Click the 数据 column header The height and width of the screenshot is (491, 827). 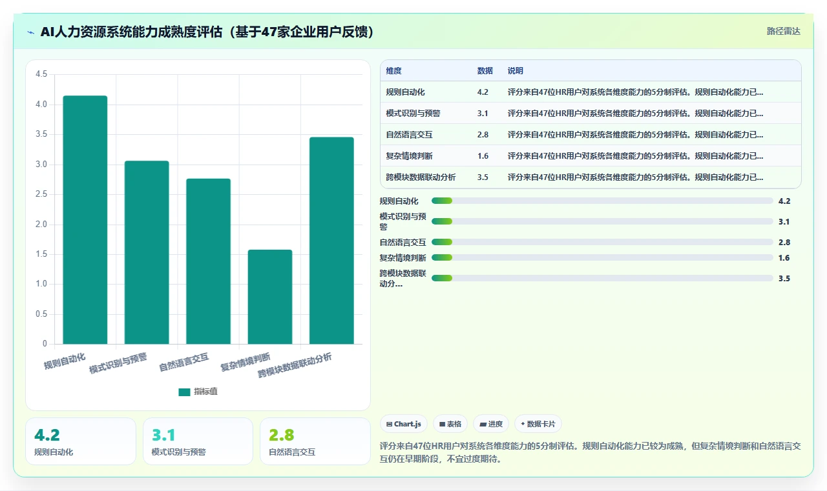485,70
